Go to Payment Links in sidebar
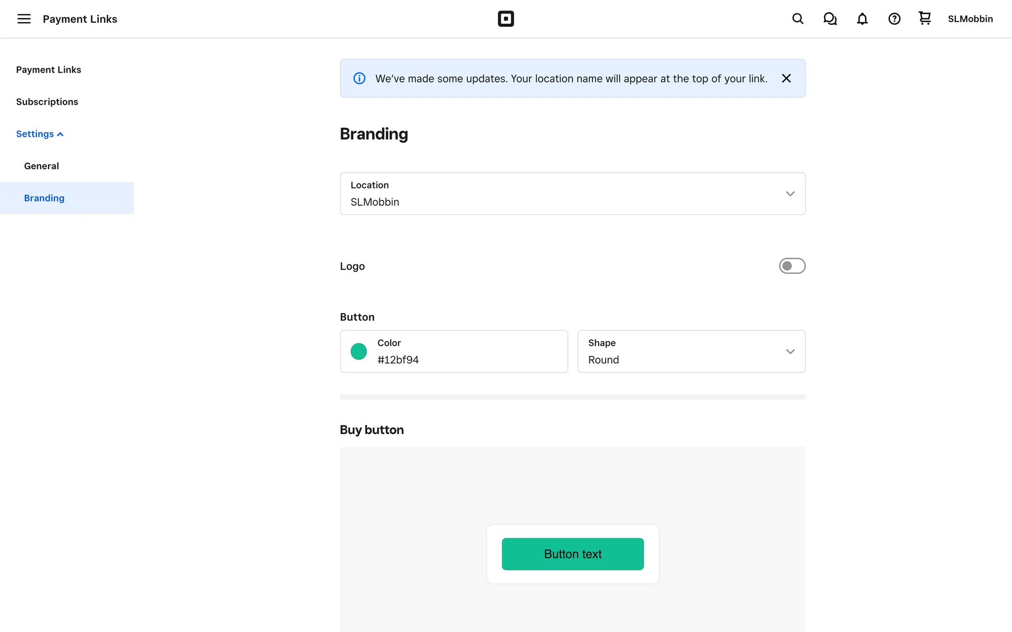The image size is (1012, 632). pyautogui.click(x=48, y=70)
